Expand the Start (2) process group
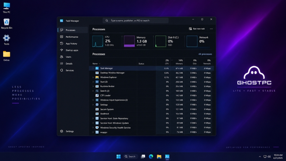 point(93,82)
